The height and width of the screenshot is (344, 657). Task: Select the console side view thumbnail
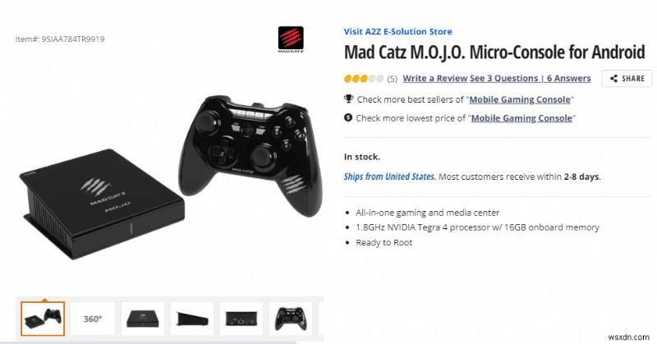pos(192,318)
